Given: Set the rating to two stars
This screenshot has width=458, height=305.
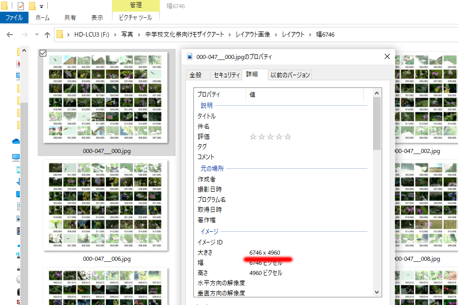Looking at the screenshot, I should (x=262, y=137).
